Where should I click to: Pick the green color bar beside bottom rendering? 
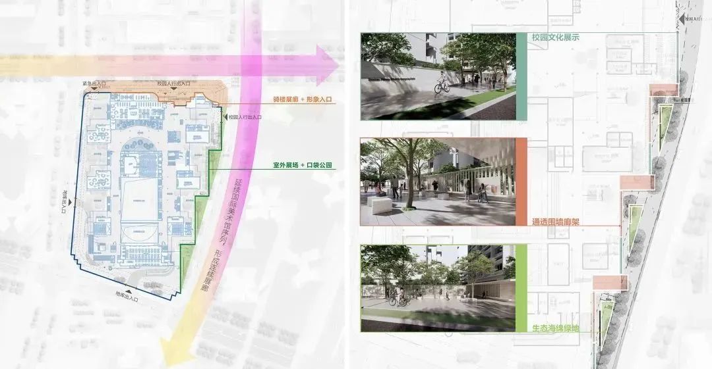[521, 287]
